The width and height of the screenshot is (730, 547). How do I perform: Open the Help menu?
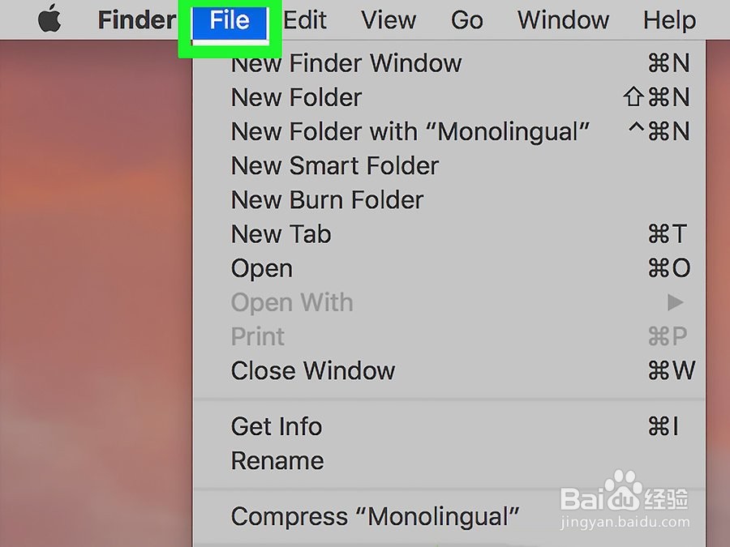(x=669, y=20)
